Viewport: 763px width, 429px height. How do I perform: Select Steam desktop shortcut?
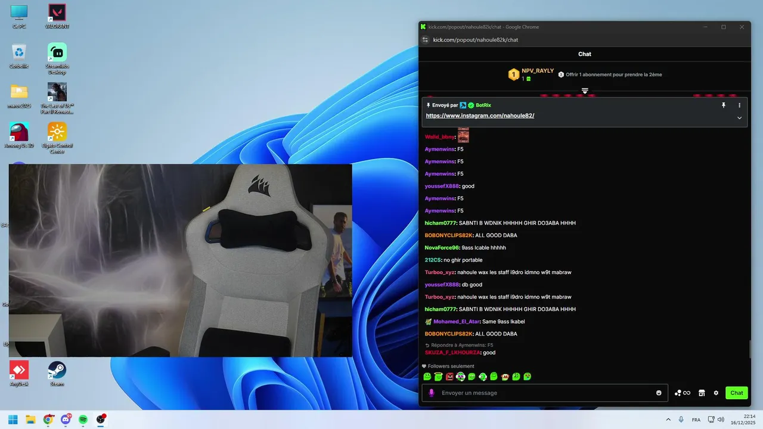pos(57,374)
